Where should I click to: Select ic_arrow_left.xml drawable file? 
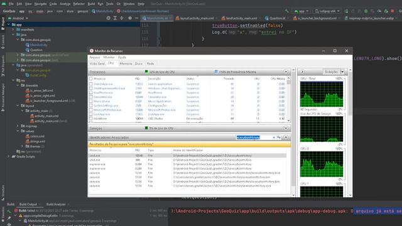(x=39, y=90)
